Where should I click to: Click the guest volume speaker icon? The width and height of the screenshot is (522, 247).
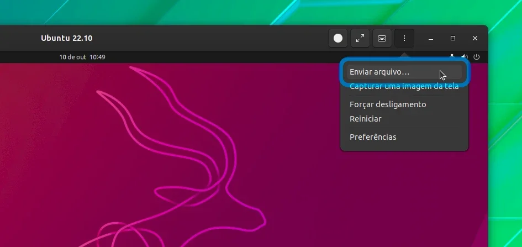pyautogui.click(x=465, y=57)
